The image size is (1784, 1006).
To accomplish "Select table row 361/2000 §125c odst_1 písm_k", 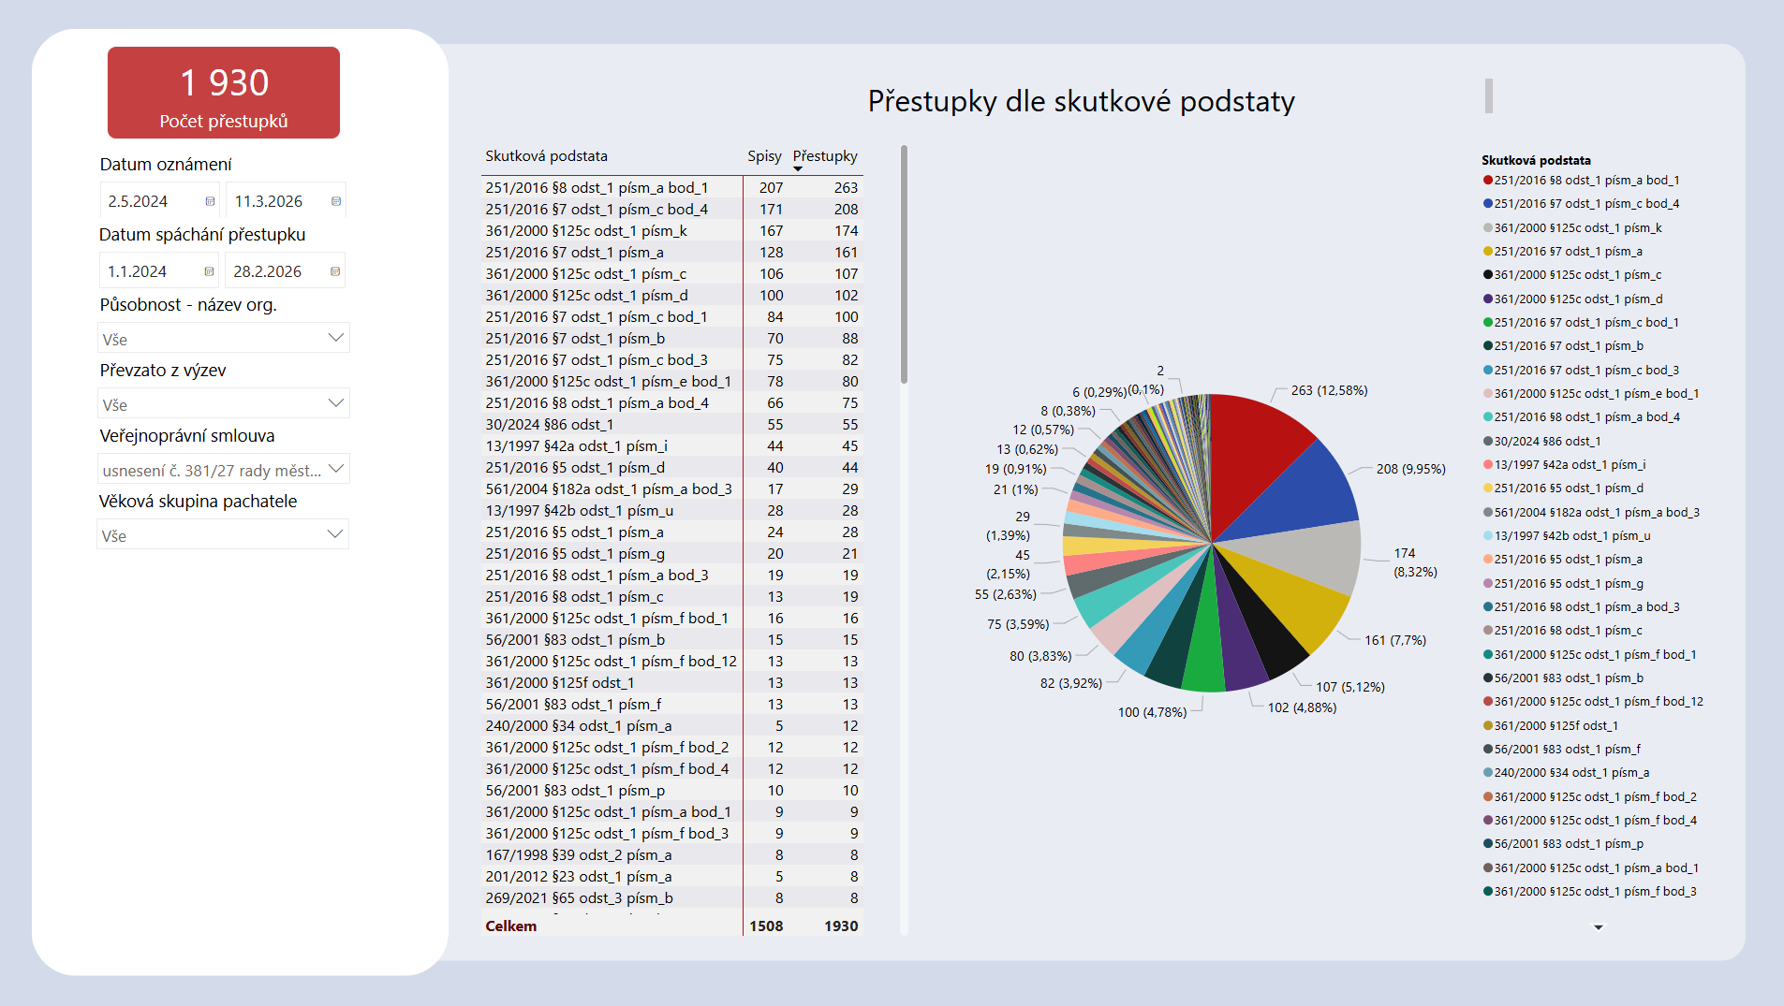I will coord(671,231).
